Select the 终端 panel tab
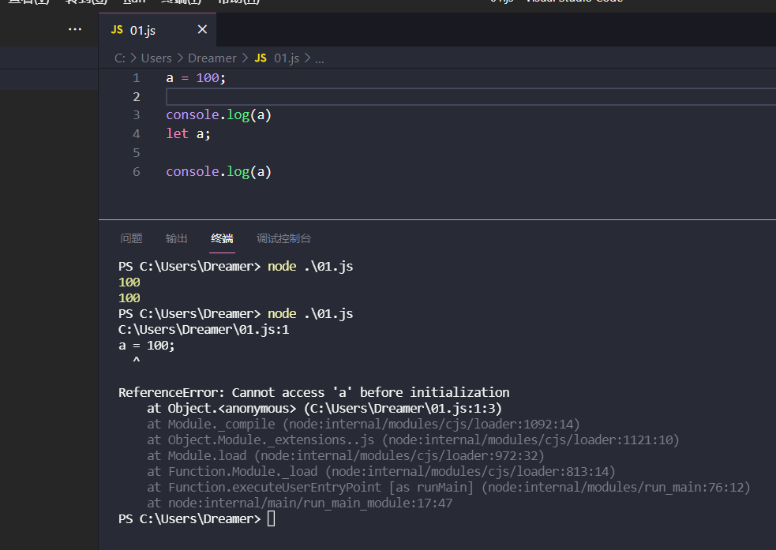The height and width of the screenshot is (550, 776). 223,238
